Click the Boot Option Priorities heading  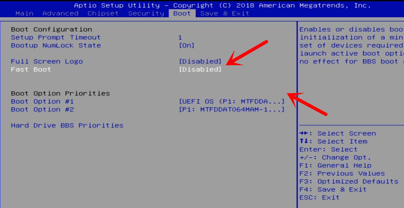[x=60, y=93]
